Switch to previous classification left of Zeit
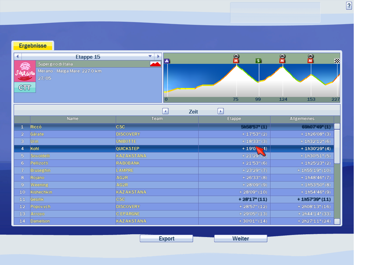 click(x=165, y=111)
